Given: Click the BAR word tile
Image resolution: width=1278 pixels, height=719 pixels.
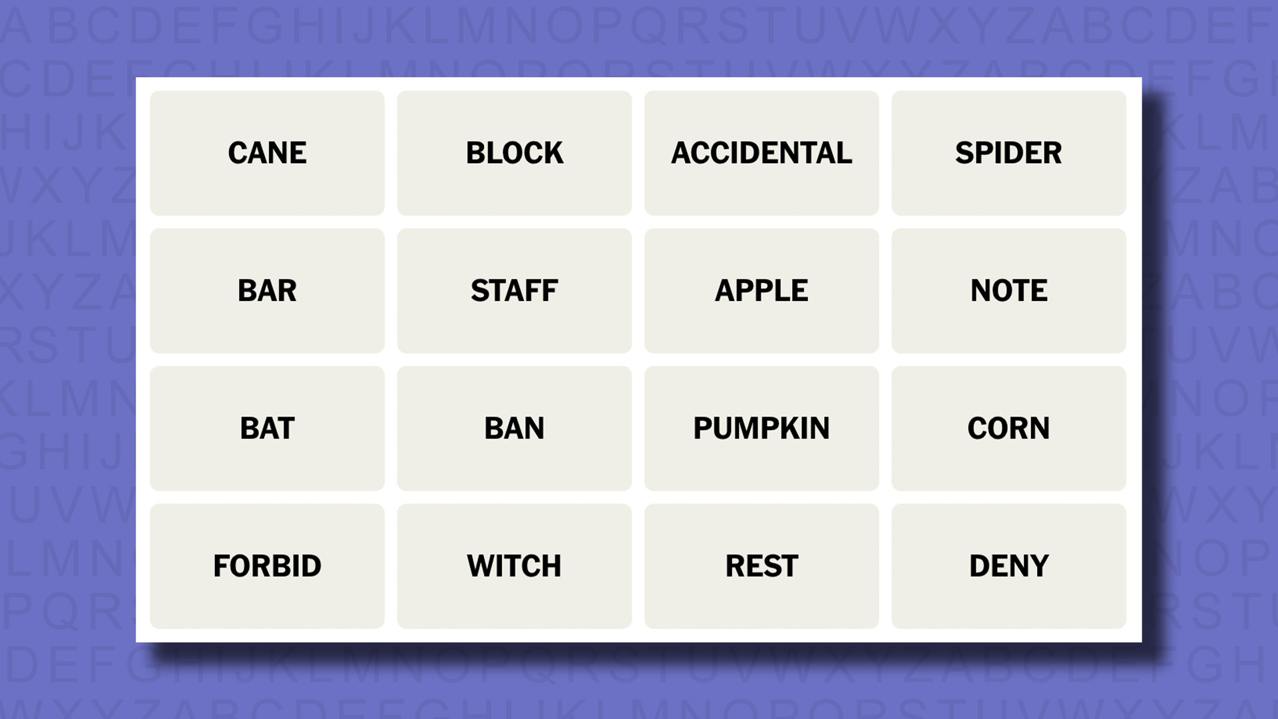Looking at the screenshot, I should 267,290.
